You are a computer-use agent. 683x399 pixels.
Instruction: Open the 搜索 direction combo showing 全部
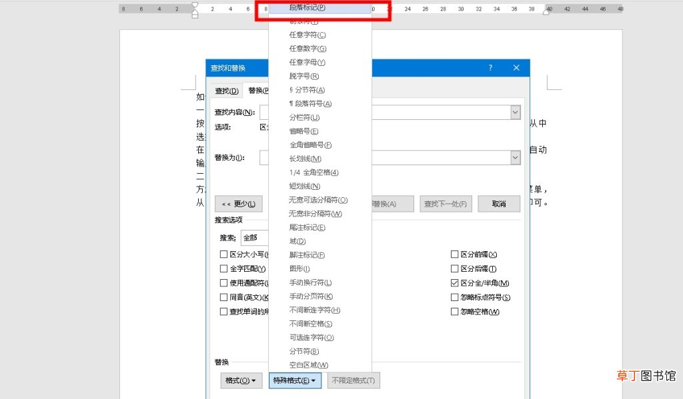point(255,238)
